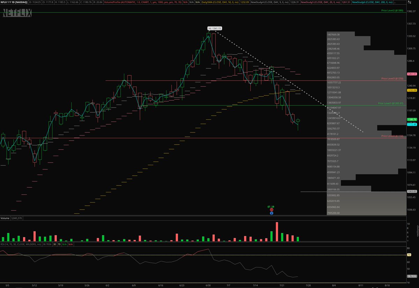Click the red earnings event marker
Image resolution: width=419 pixels, height=288 pixels.
point(271,210)
